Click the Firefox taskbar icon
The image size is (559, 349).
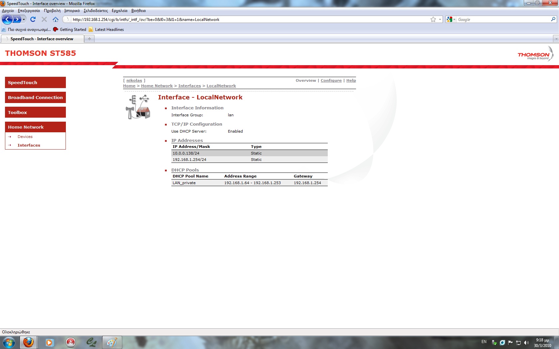tap(28, 342)
